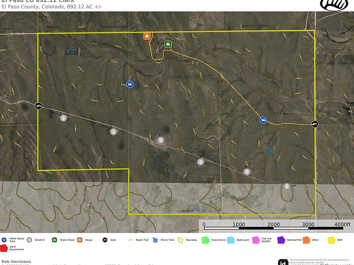Click the House icon in the legend

[79, 240]
